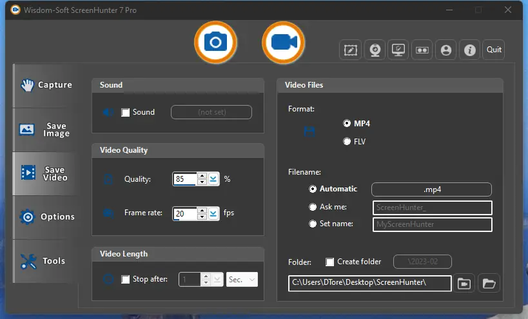528x319 pixels.
Task: Click the ScreenHunter_ prefix input field
Action: 433,208
